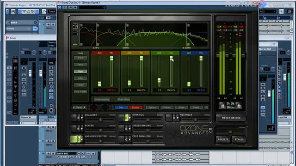
Task: Click the R button on BACK VOC track
Action: coord(88,154)
